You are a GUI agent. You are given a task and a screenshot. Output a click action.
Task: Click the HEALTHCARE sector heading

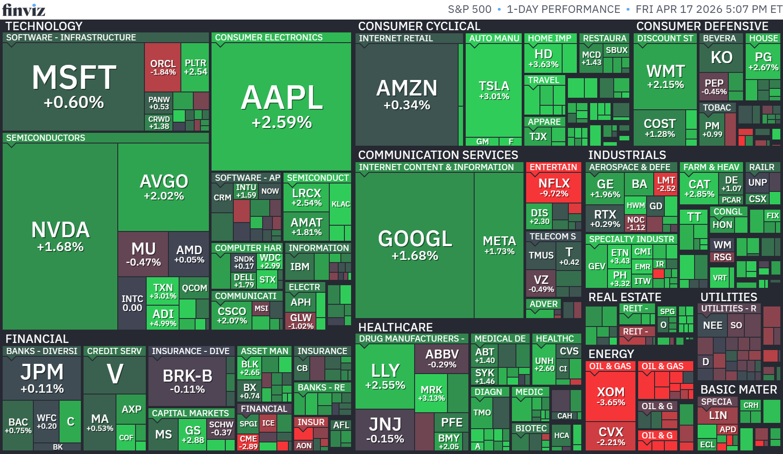pos(395,327)
